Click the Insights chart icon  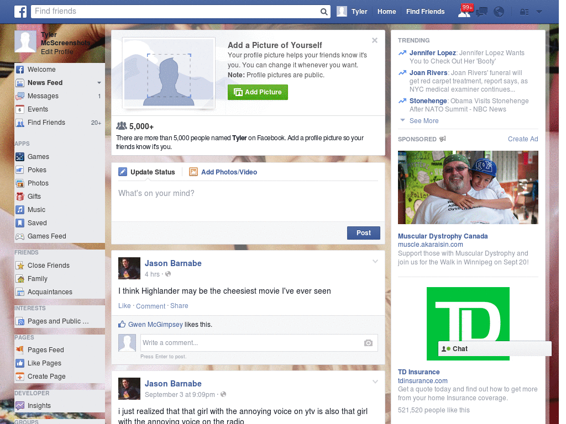[20, 406]
